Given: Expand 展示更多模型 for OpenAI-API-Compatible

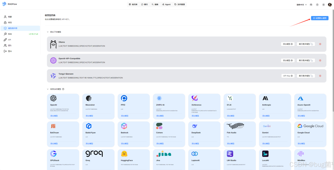Looking at the screenshot, I should coord(306,60).
